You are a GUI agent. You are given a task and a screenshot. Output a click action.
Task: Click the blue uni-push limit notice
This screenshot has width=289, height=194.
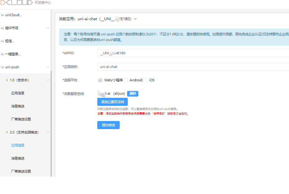point(174,37)
